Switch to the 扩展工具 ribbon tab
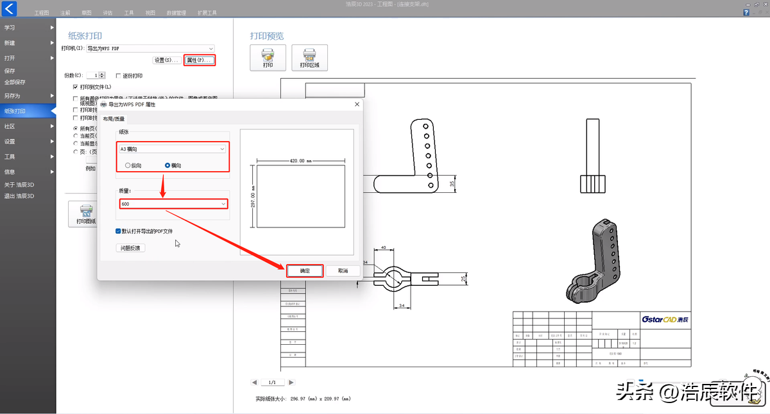The image size is (770, 414). 207,13
